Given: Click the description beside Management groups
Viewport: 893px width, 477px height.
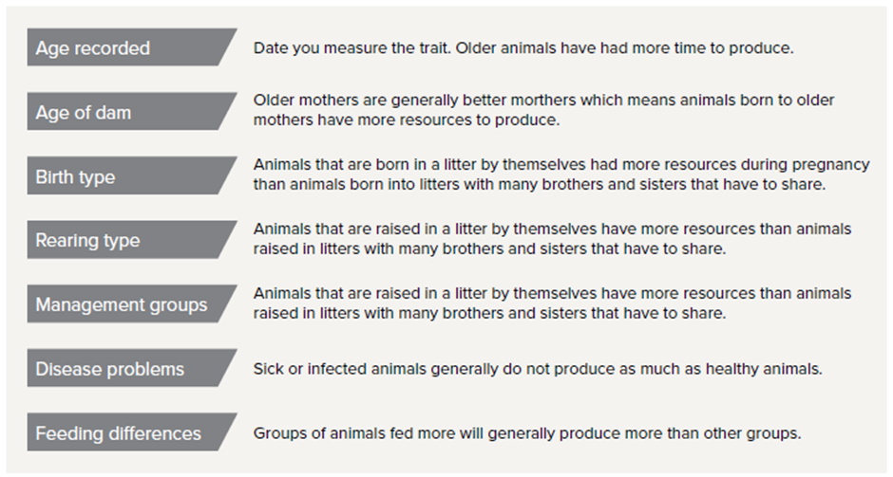Looking at the screenshot, I should (x=552, y=303).
